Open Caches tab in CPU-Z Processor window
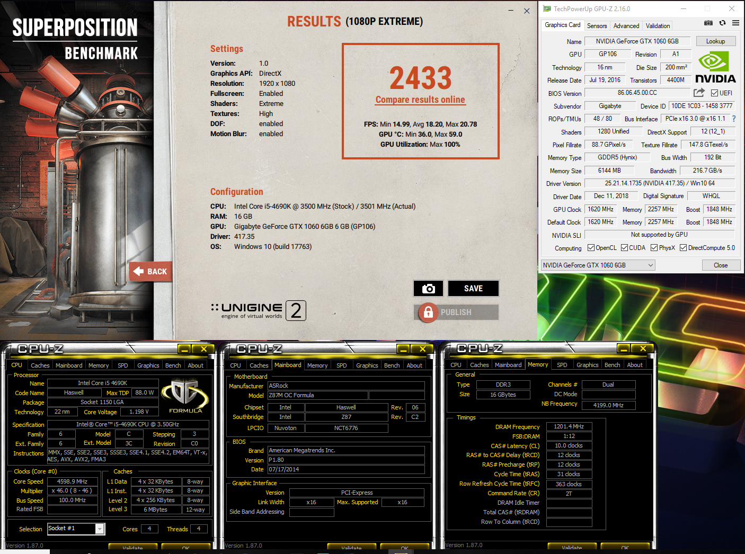This screenshot has height=554, width=745. coord(40,365)
